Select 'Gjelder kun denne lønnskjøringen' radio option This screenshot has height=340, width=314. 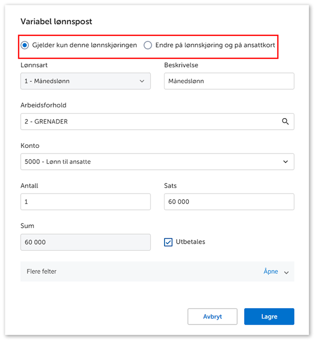(25, 45)
